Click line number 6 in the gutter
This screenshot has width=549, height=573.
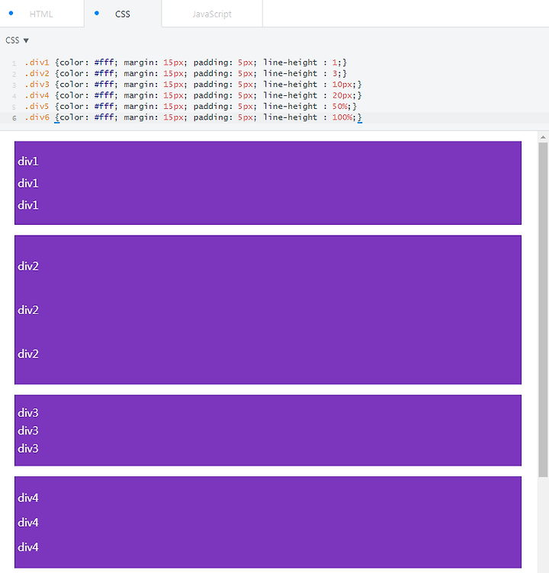[14, 118]
